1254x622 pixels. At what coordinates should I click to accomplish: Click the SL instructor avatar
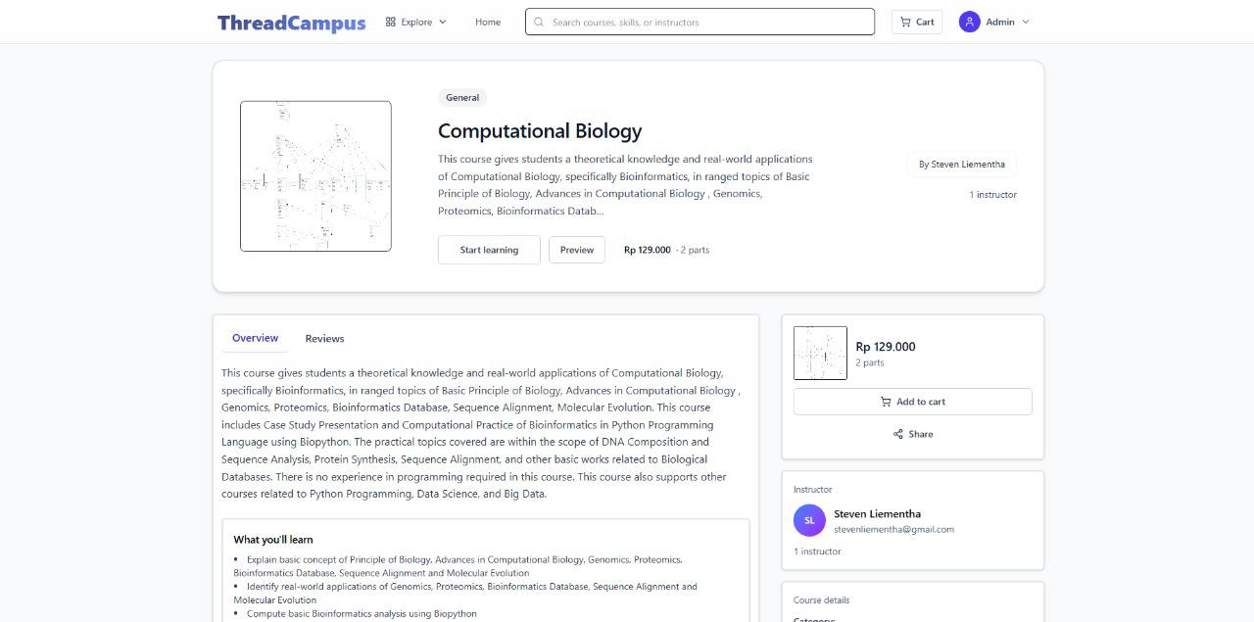click(809, 520)
